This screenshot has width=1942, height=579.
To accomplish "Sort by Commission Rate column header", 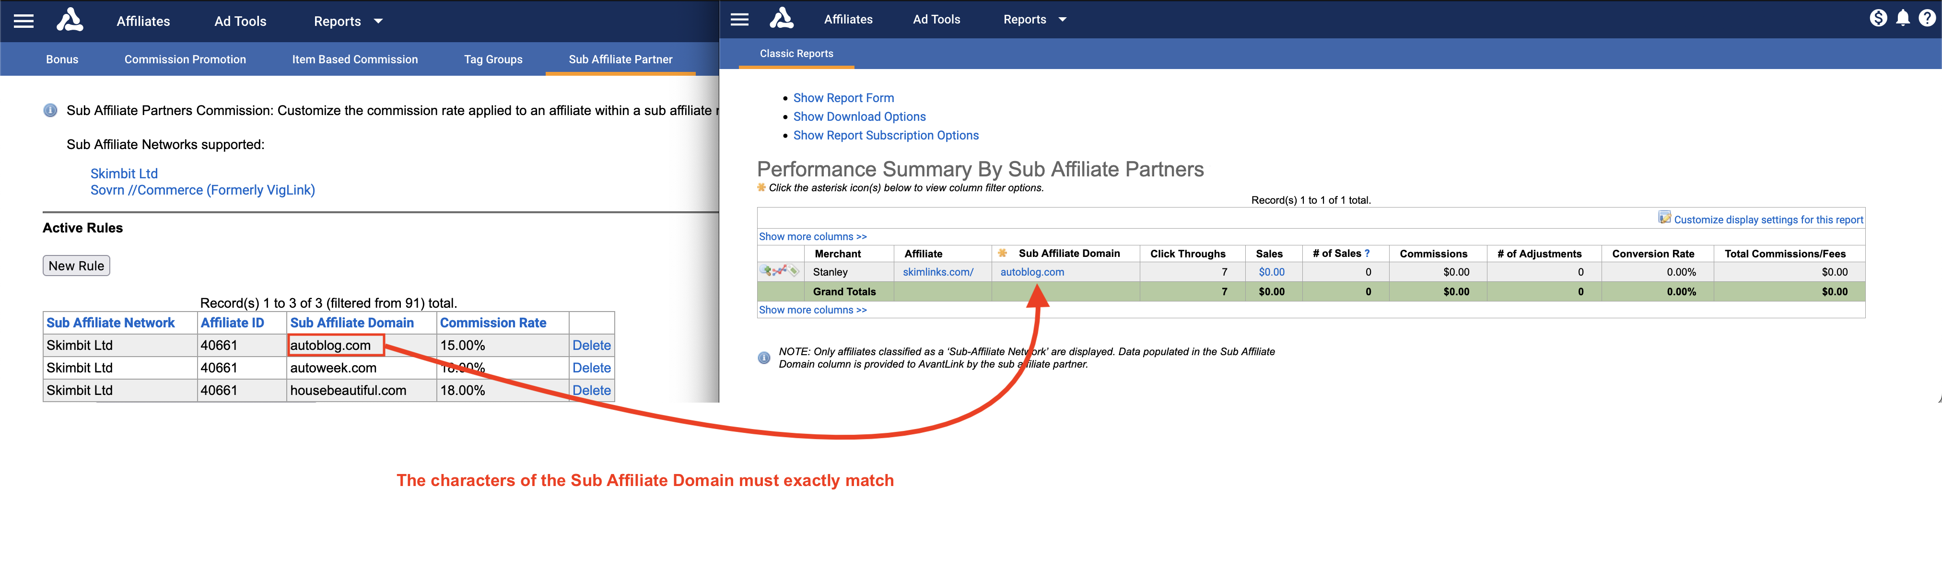I will pos(492,323).
